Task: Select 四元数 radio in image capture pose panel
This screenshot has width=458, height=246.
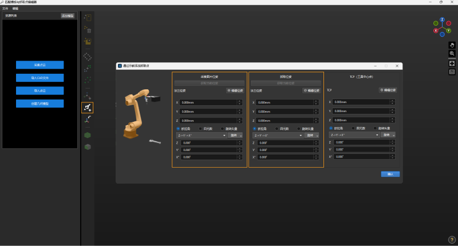Action: click(x=200, y=129)
